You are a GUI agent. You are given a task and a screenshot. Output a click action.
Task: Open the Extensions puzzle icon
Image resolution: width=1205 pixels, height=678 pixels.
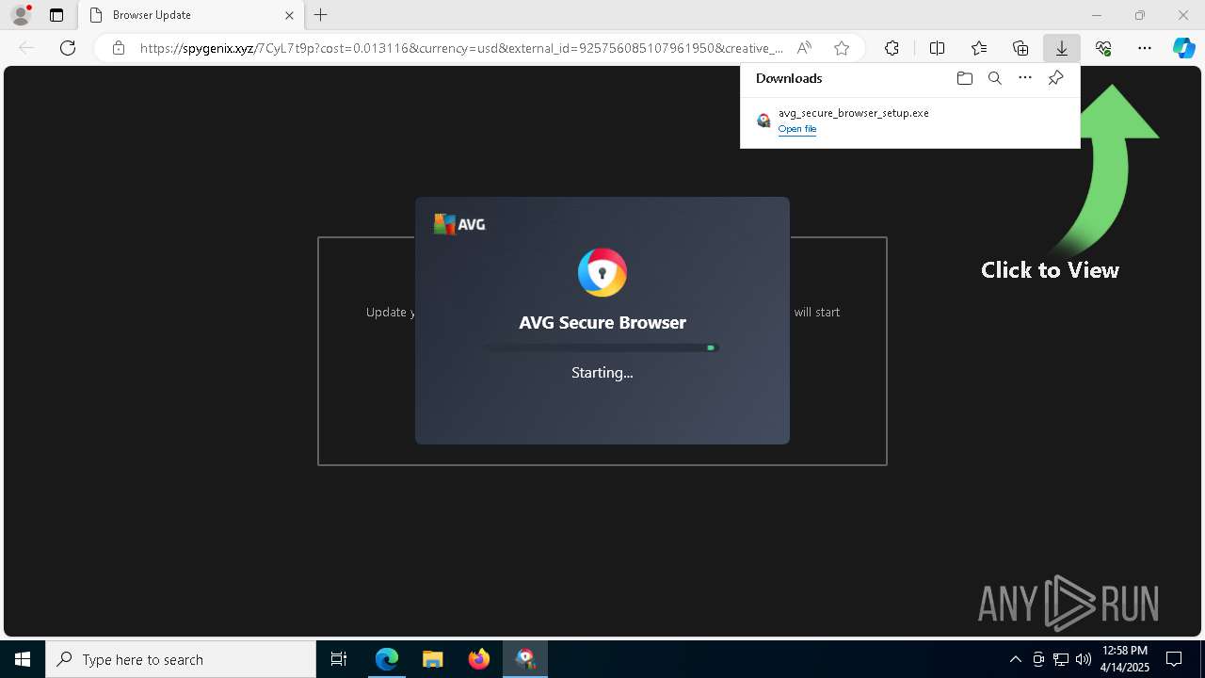point(892,48)
